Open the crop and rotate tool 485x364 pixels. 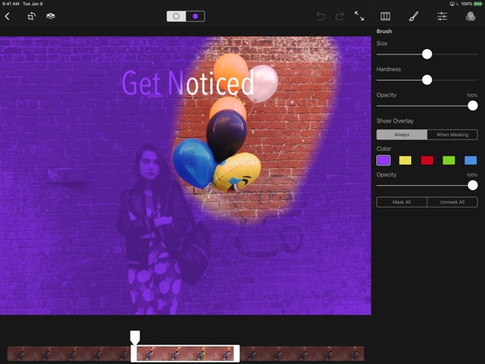point(31,16)
